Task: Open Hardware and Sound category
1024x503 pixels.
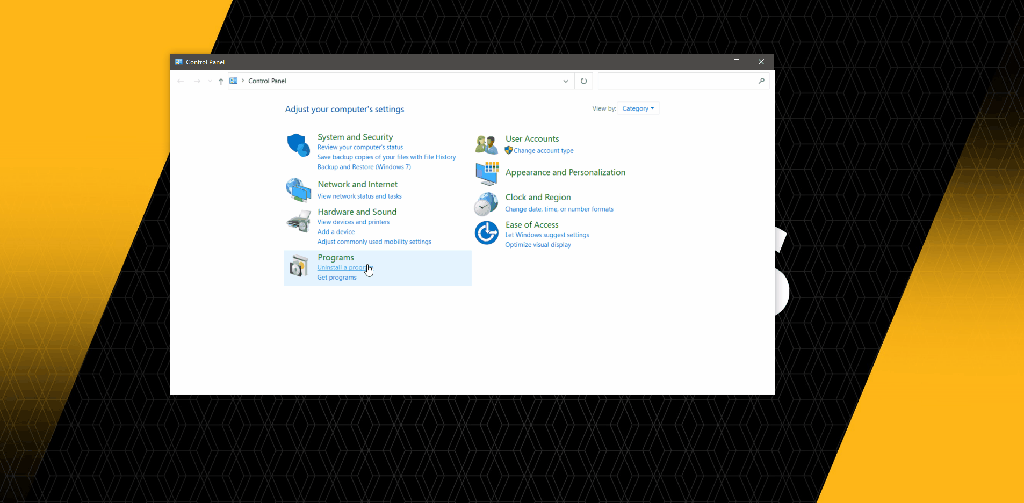Action: click(x=357, y=212)
